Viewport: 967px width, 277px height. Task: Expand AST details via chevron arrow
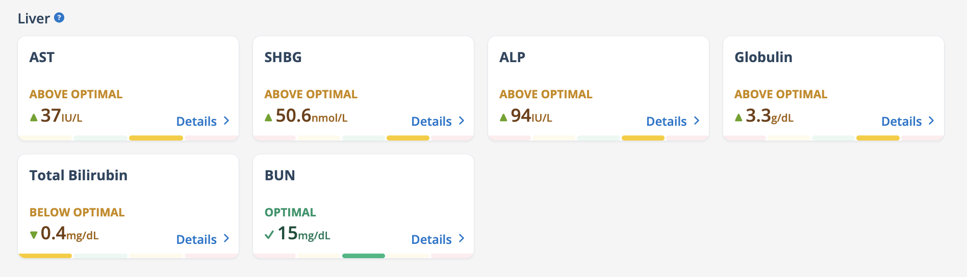[x=226, y=121]
